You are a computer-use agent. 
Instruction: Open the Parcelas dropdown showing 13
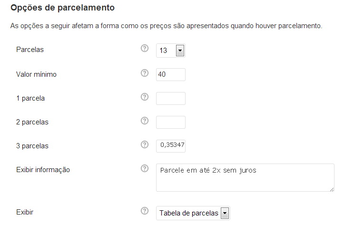point(170,50)
